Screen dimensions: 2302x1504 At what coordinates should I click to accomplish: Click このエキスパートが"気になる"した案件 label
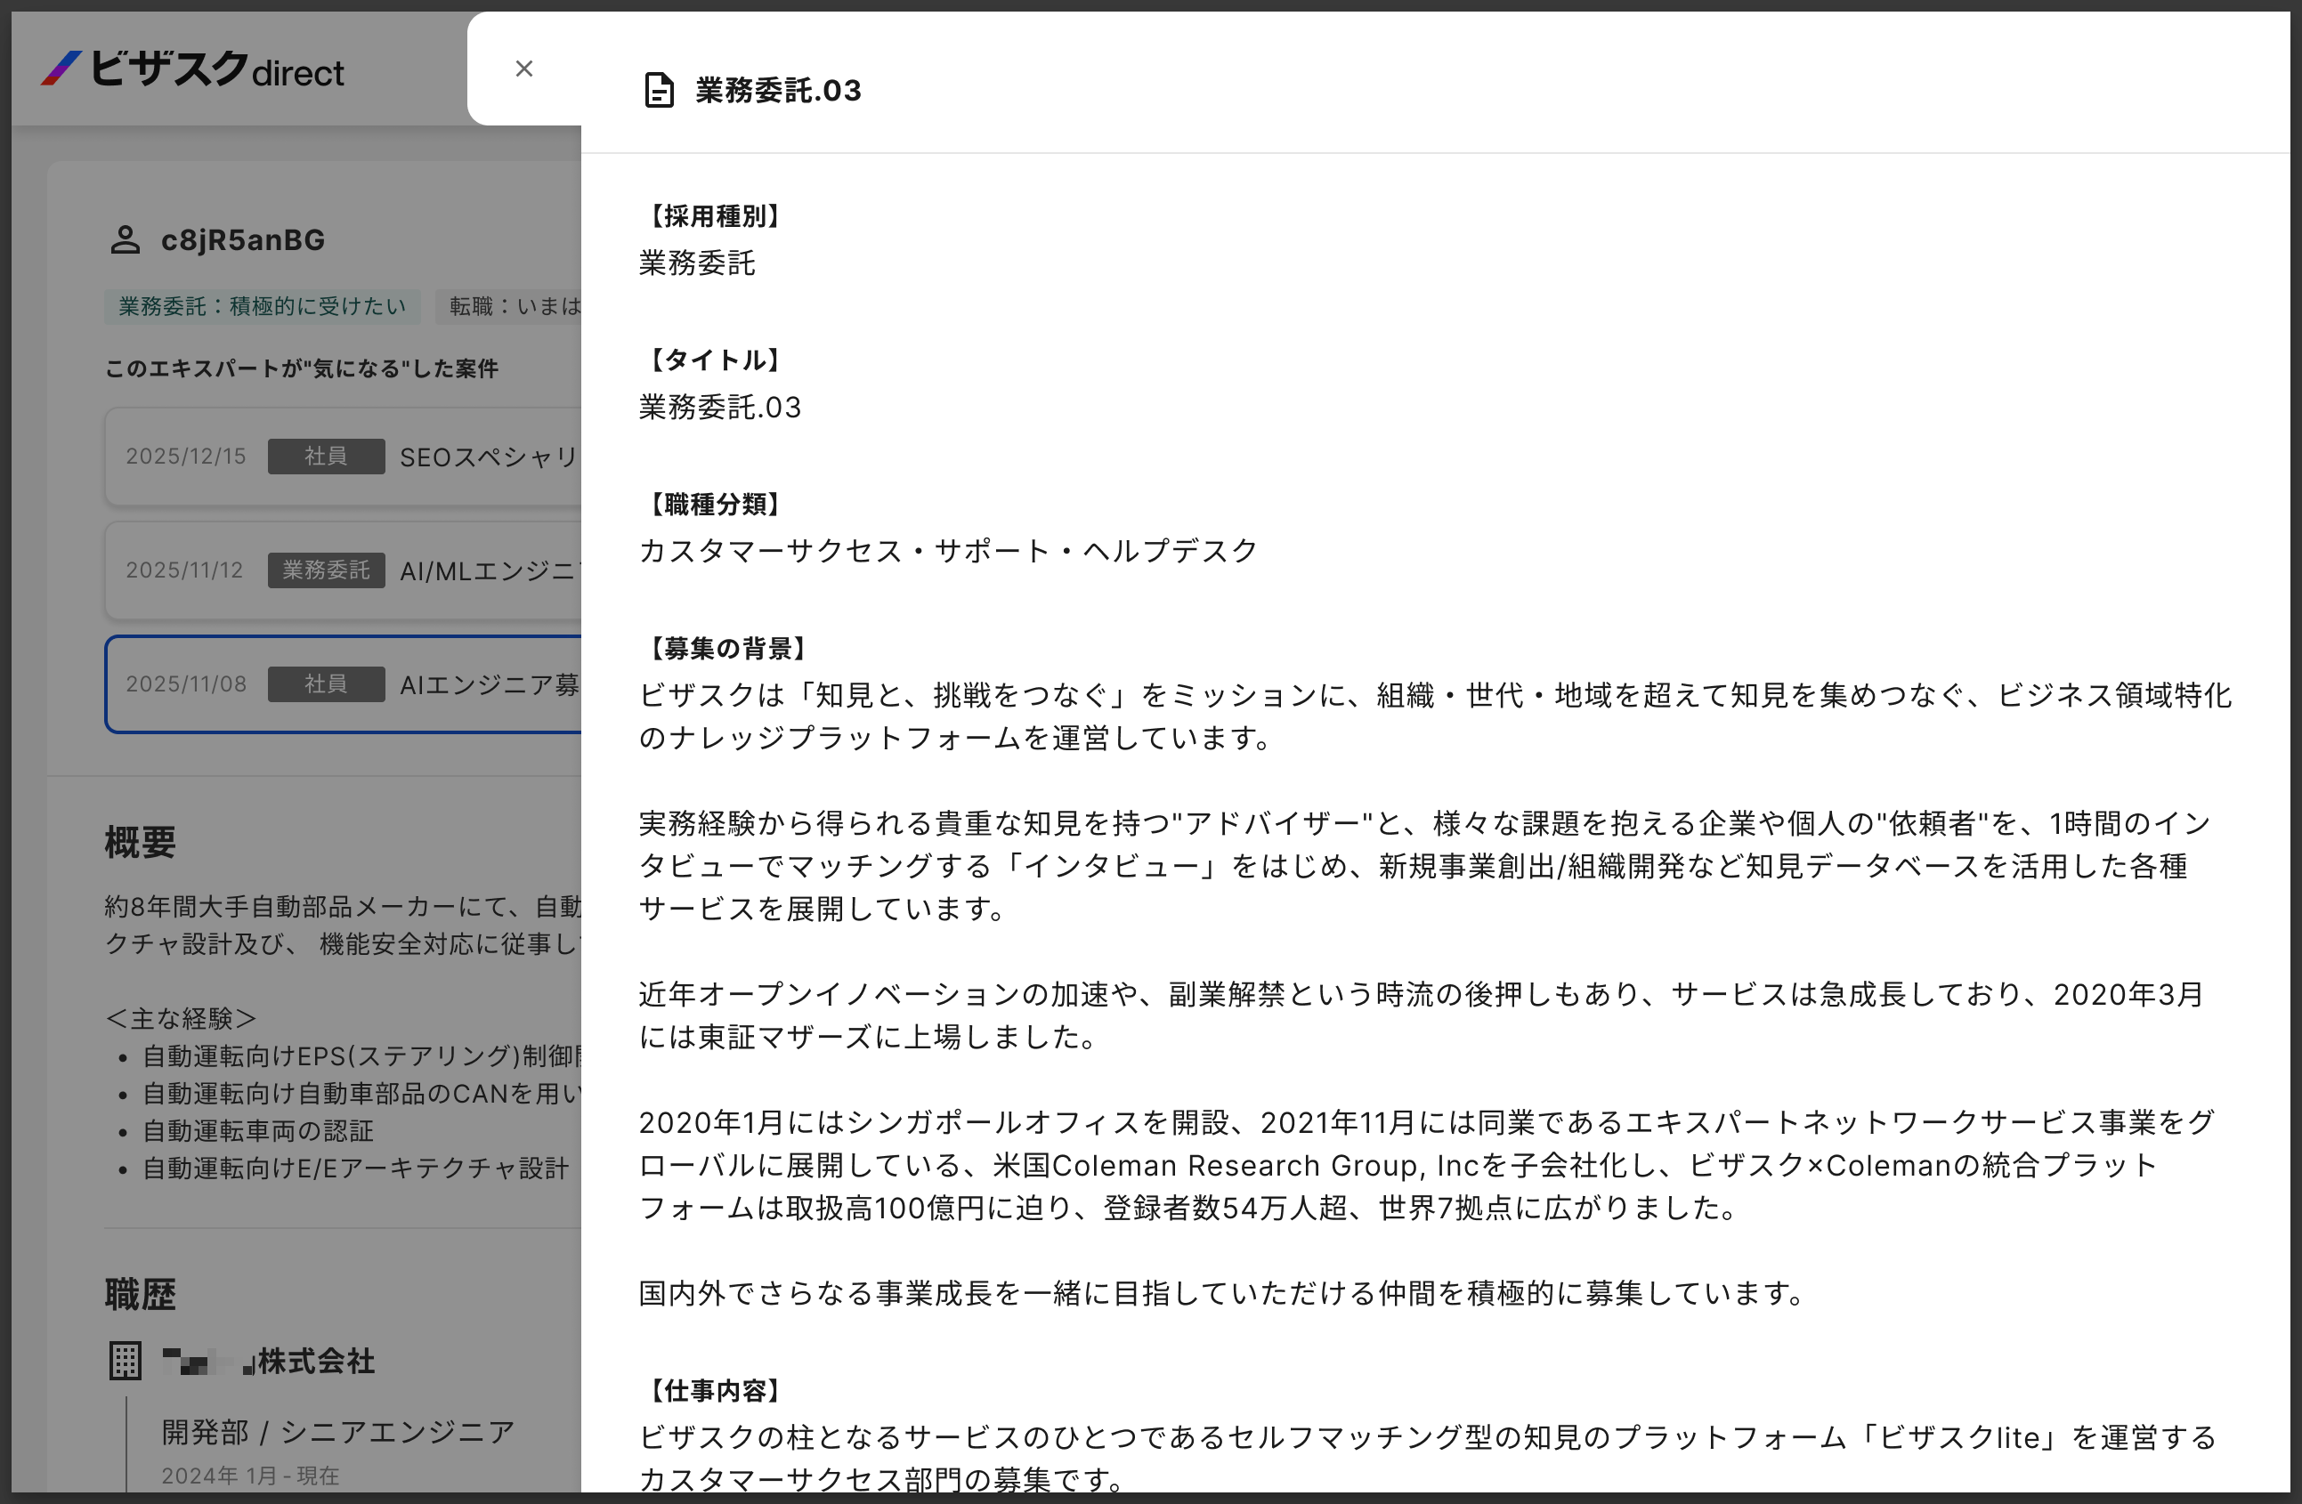301,368
